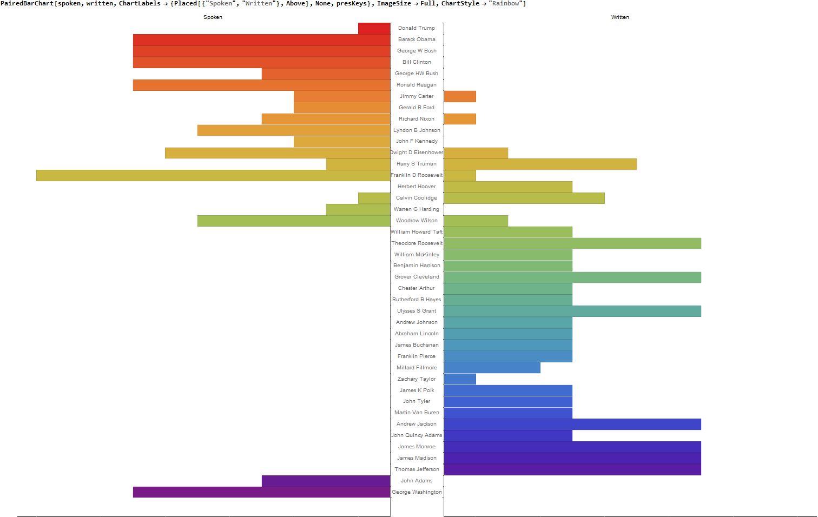818x517 pixels.
Task: Click the "Thomas Jefferson" label
Action: point(417,469)
